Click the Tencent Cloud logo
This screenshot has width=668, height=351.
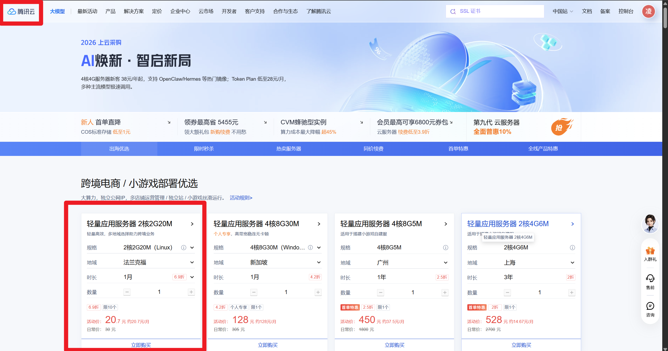click(21, 11)
